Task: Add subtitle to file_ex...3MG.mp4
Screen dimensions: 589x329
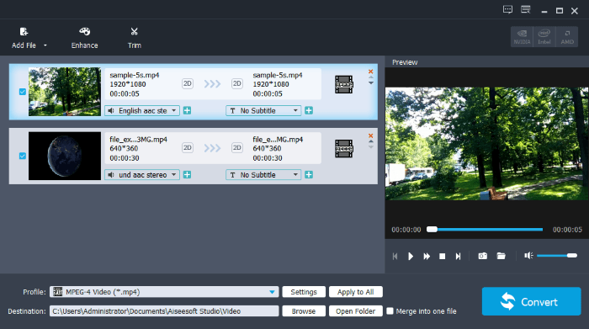Action: click(309, 175)
